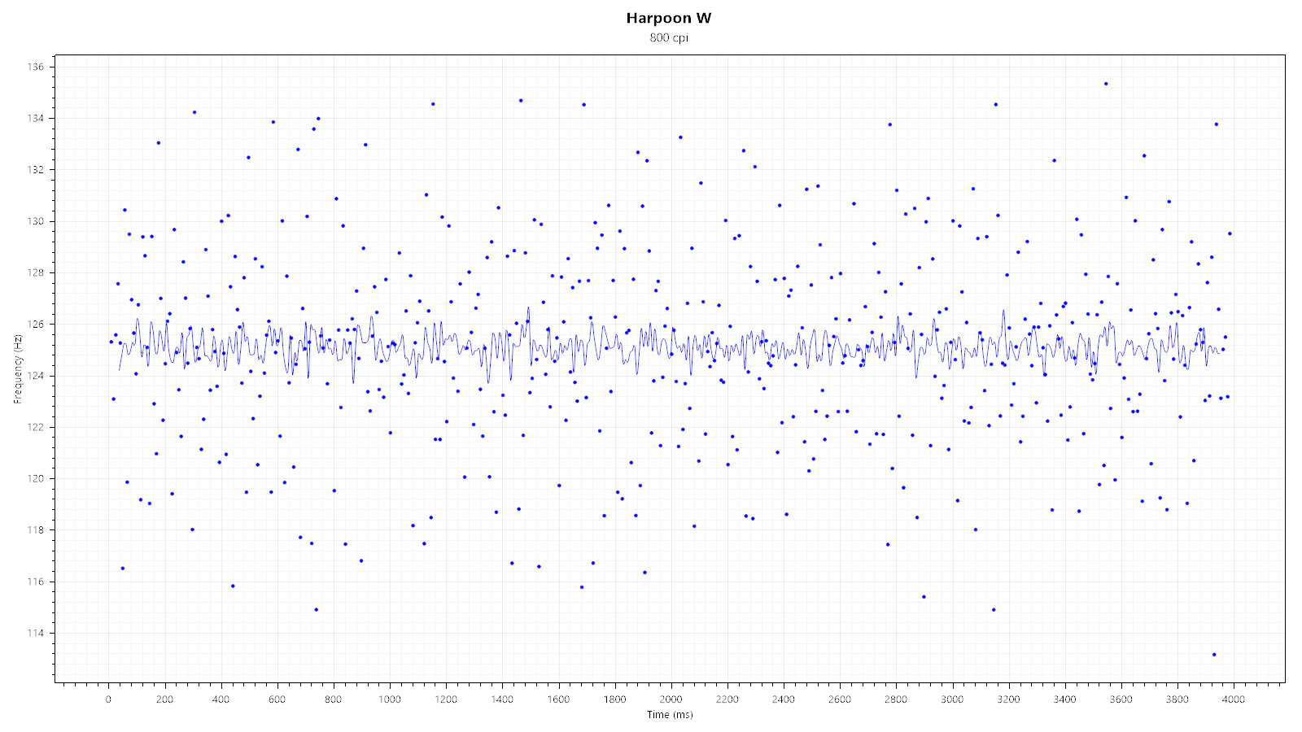Click the x-axis value 3000

952,699
